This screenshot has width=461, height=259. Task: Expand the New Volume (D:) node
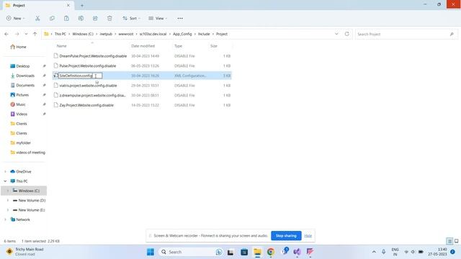tap(8, 200)
